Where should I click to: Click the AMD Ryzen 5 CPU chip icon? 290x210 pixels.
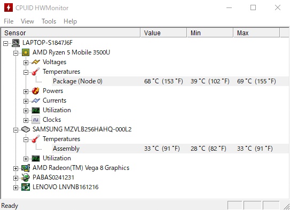(x=26, y=52)
